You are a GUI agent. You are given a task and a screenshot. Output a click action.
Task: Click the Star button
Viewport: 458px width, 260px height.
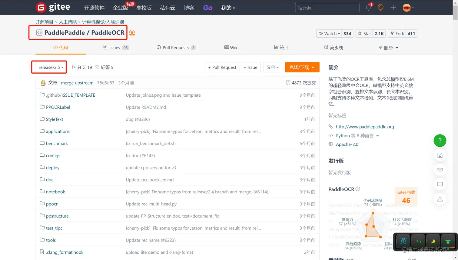[364, 34]
